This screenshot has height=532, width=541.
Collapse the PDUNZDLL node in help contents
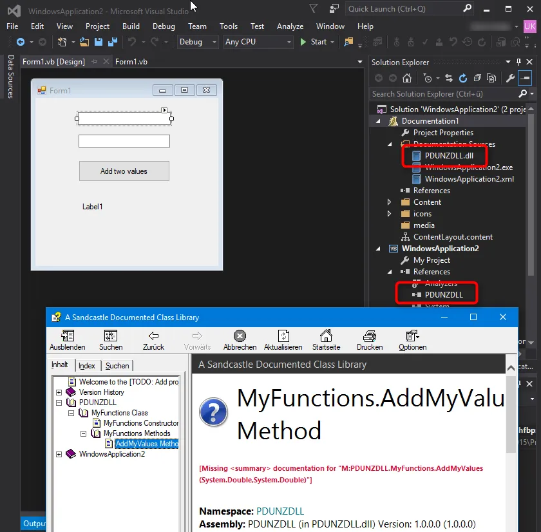coord(59,403)
